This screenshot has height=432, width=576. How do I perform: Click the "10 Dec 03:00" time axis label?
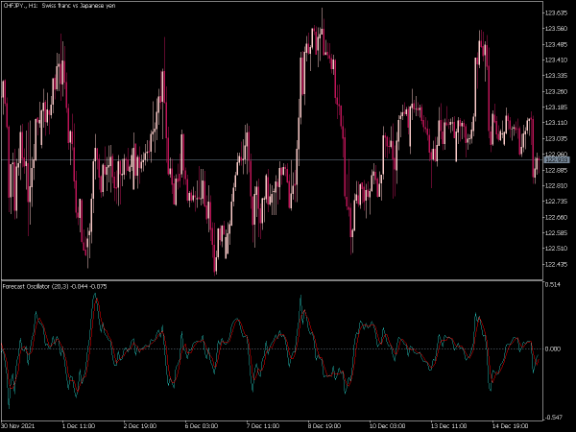coord(387,426)
